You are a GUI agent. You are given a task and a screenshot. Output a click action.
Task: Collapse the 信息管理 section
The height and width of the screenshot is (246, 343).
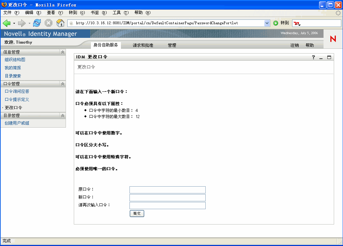click(63, 52)
